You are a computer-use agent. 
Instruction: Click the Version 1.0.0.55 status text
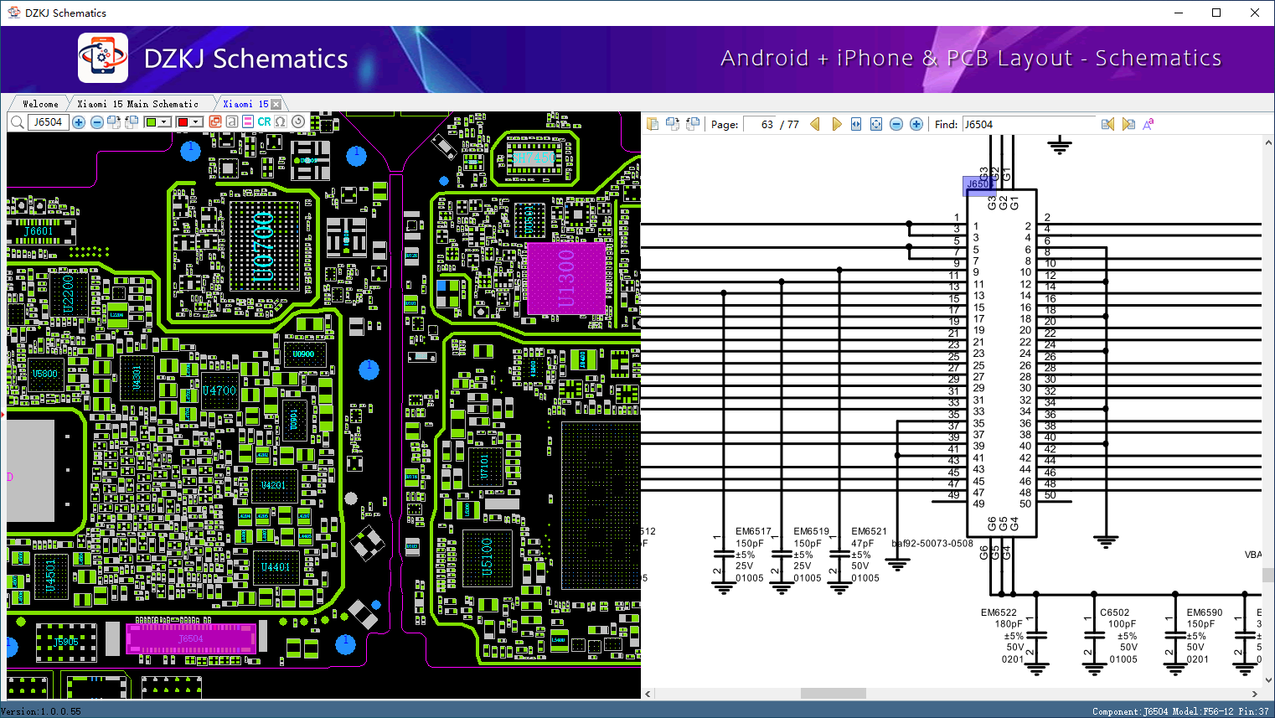pyautogui.click(x=41, y=711)
